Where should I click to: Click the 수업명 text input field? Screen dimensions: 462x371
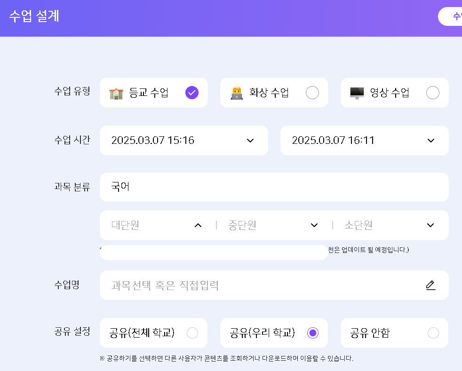point(263,285)
